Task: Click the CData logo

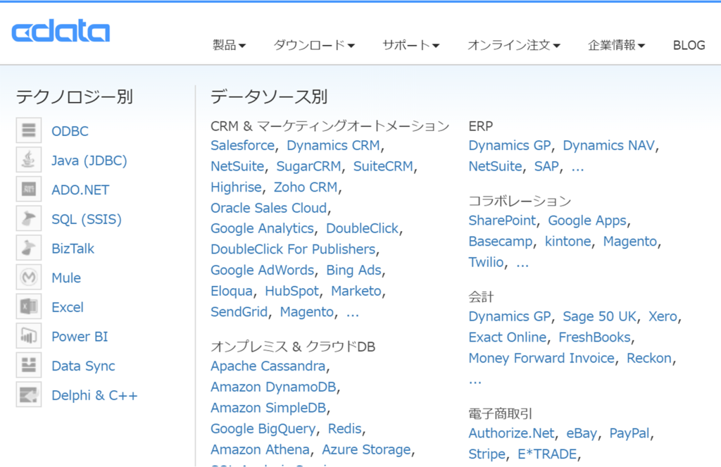Action: [61, 31]
